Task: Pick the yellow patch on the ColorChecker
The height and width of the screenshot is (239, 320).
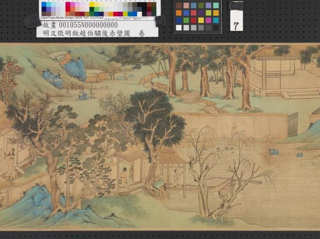Action: pyautogui.click(x=202, y=20)
